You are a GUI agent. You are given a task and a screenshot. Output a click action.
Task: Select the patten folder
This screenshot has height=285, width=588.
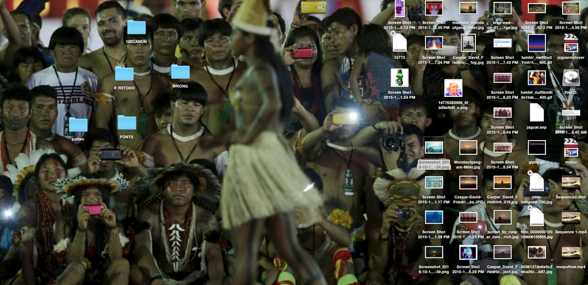pyautogui.click(x=78, y=125)
